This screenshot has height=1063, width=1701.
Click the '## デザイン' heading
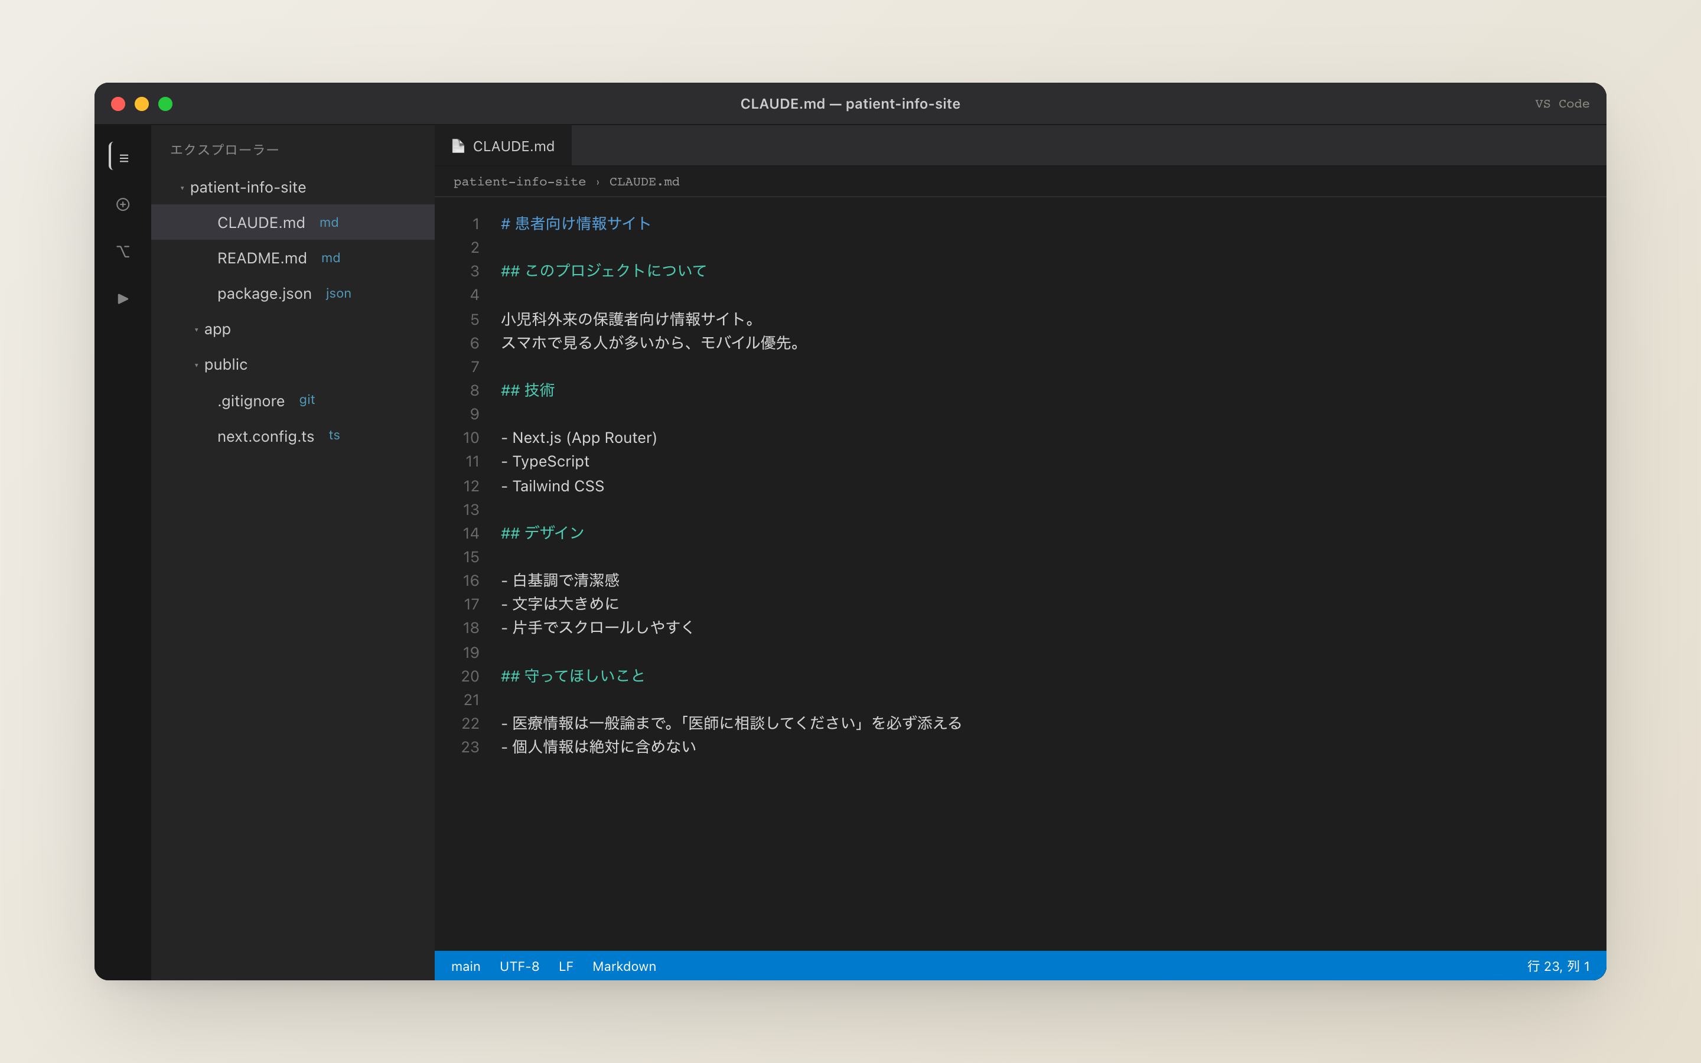543,533
